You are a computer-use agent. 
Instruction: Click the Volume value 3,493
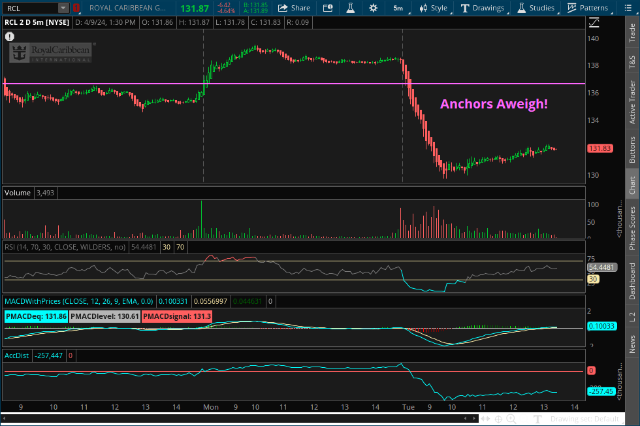[45, 193]
